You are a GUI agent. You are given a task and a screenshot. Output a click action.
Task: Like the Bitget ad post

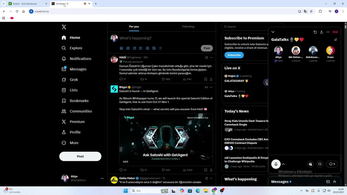tap(166, 170)
